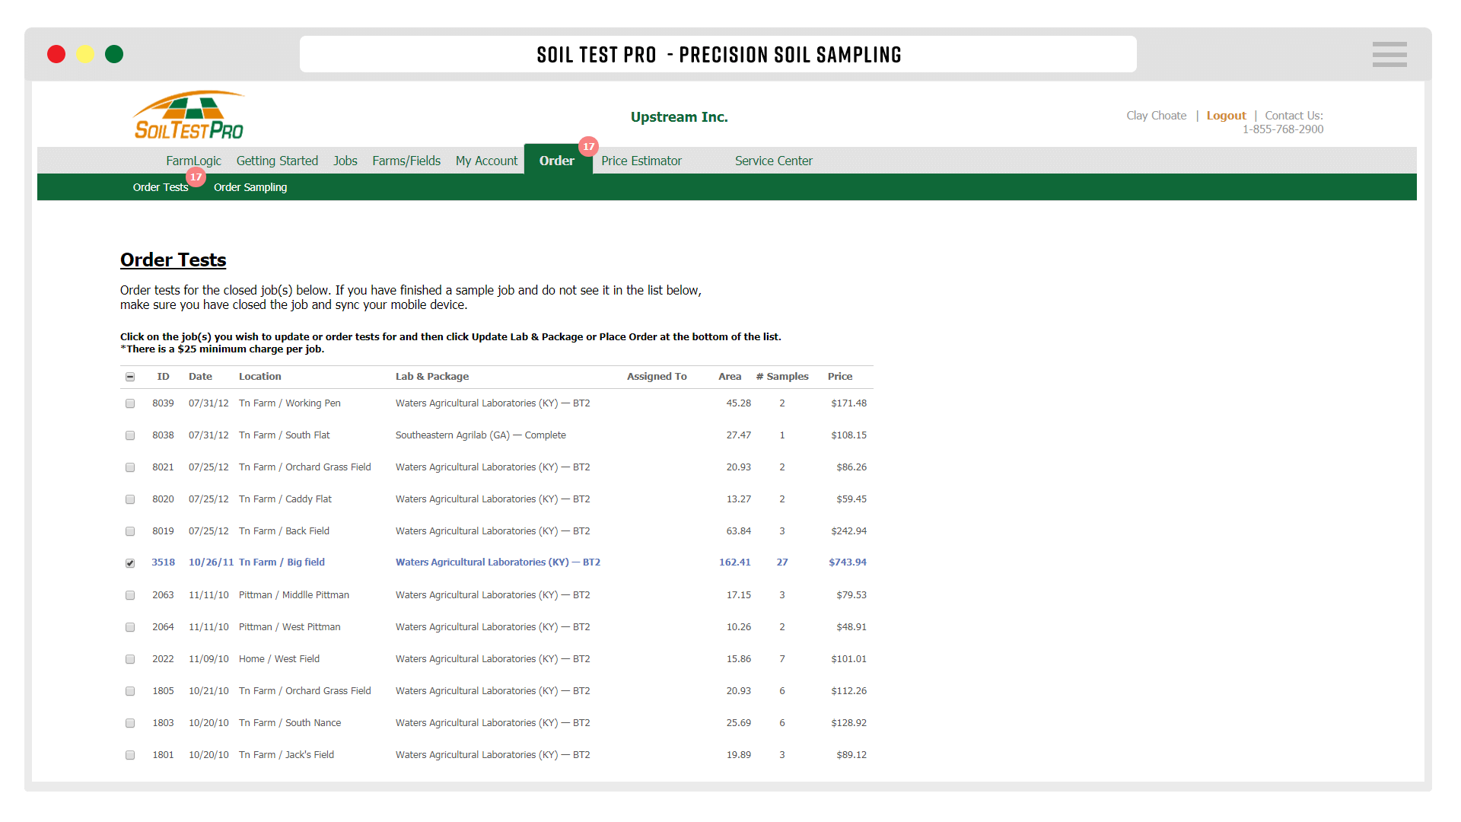1461x822 pixels.
Task: Check the box for job 1803 South Nance
Action: (x=130, y=723)
